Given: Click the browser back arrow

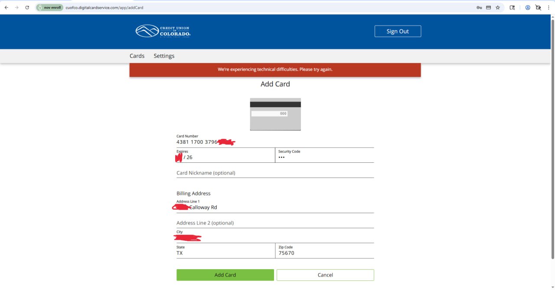Looking at the screenshot, I should [7, 7].
